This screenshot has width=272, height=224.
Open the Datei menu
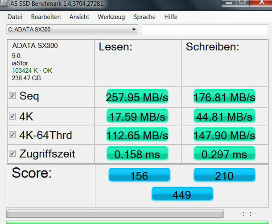(x=15, y=17)
